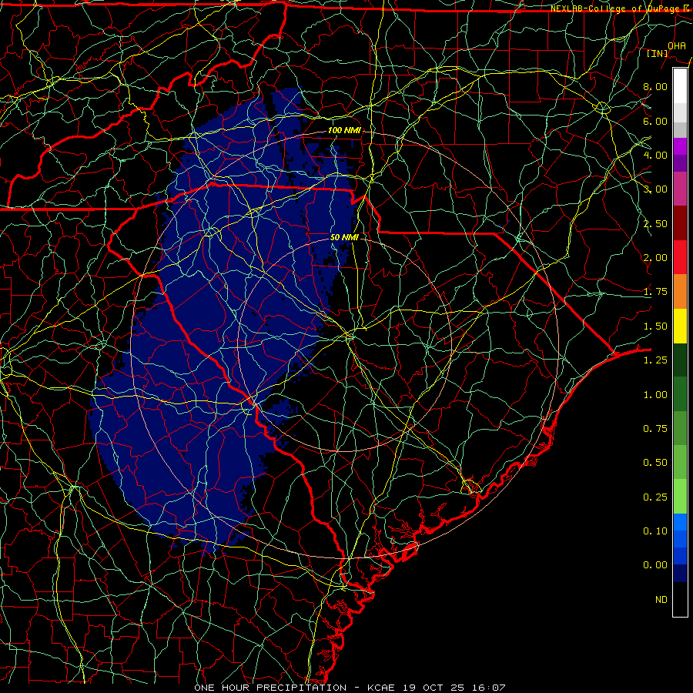Click the 100 NMI range ring label

pos(344,130)
